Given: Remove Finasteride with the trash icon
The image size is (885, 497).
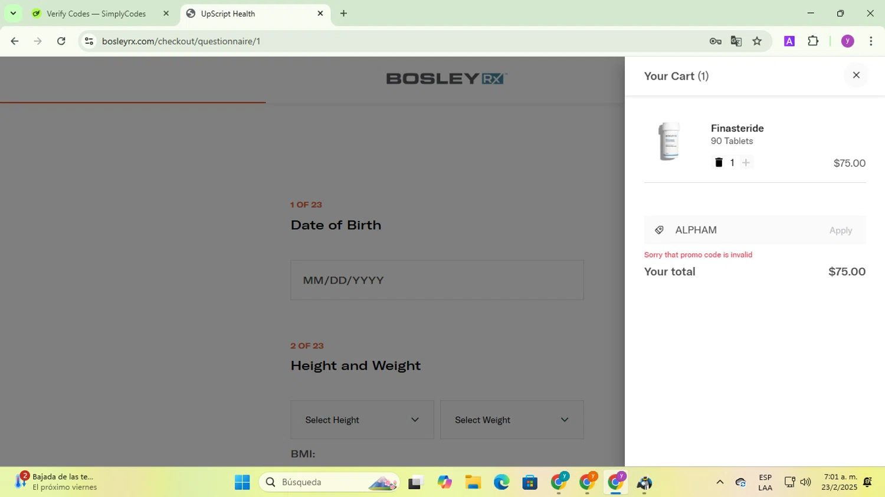Looking at the screenshot, I should click(x=719, y=163).
